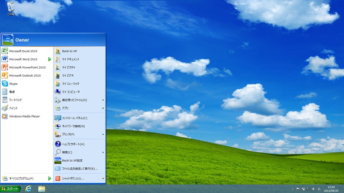Viewport: 344px width, 193px height.
Task: Expand すべてのプログラム(P) green arrow
Action: pyautogui.click(x=49, y=178)
